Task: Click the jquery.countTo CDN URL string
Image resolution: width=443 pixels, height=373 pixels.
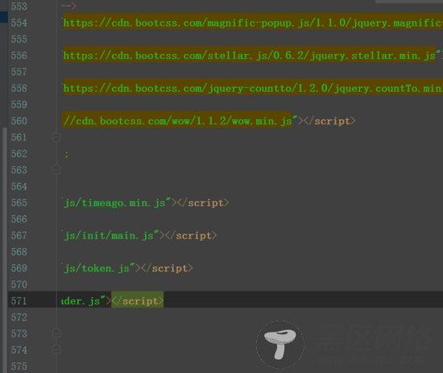Action: tap(253, 88)
